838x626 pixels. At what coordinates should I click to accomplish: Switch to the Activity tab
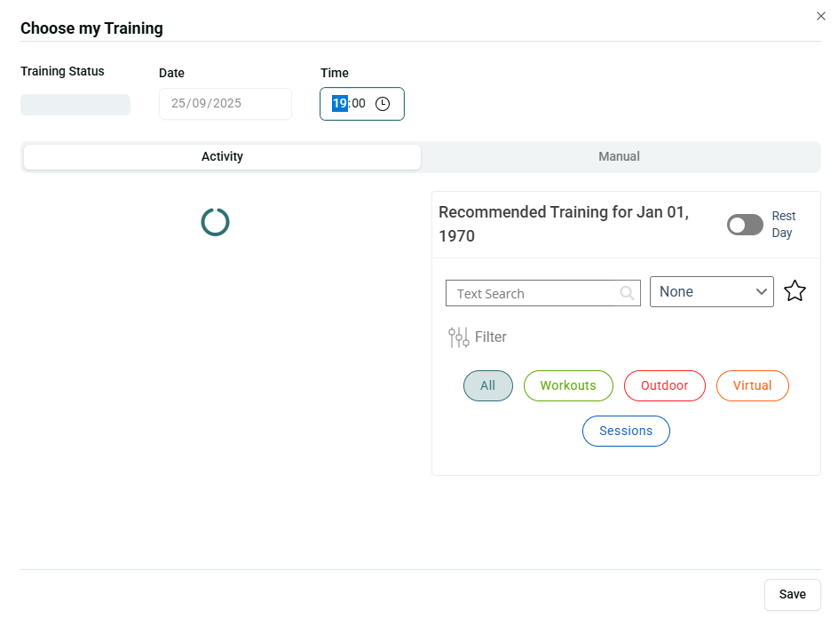click(222, 157)
